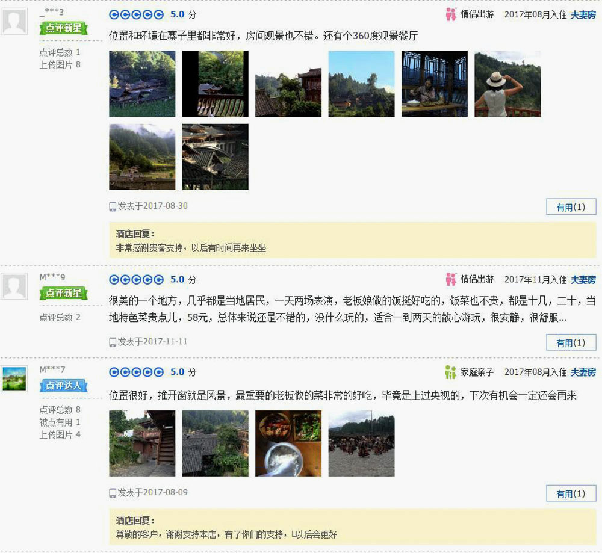Click 点评新星 badge under _***3
Image resolution: width=602 pixels, height=553 pixels.
(64, 28)
